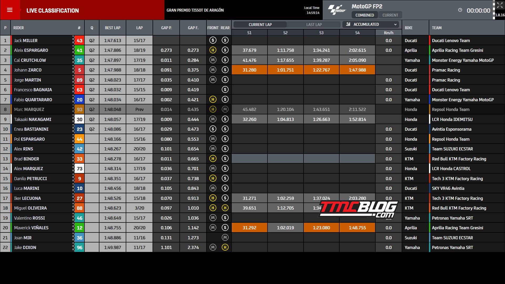Click Marc Marquez's rear medium tyre icon
The image size is (505, 284).
click(x=225, y=109)
